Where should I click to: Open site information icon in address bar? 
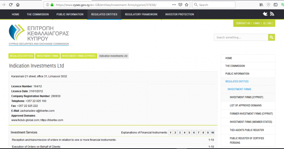click(48, 5)
